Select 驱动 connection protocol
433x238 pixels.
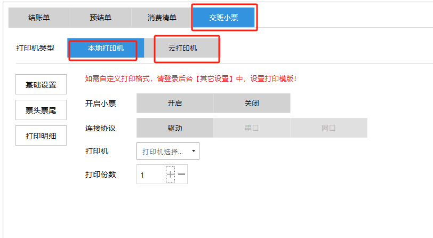click(175, 128)
